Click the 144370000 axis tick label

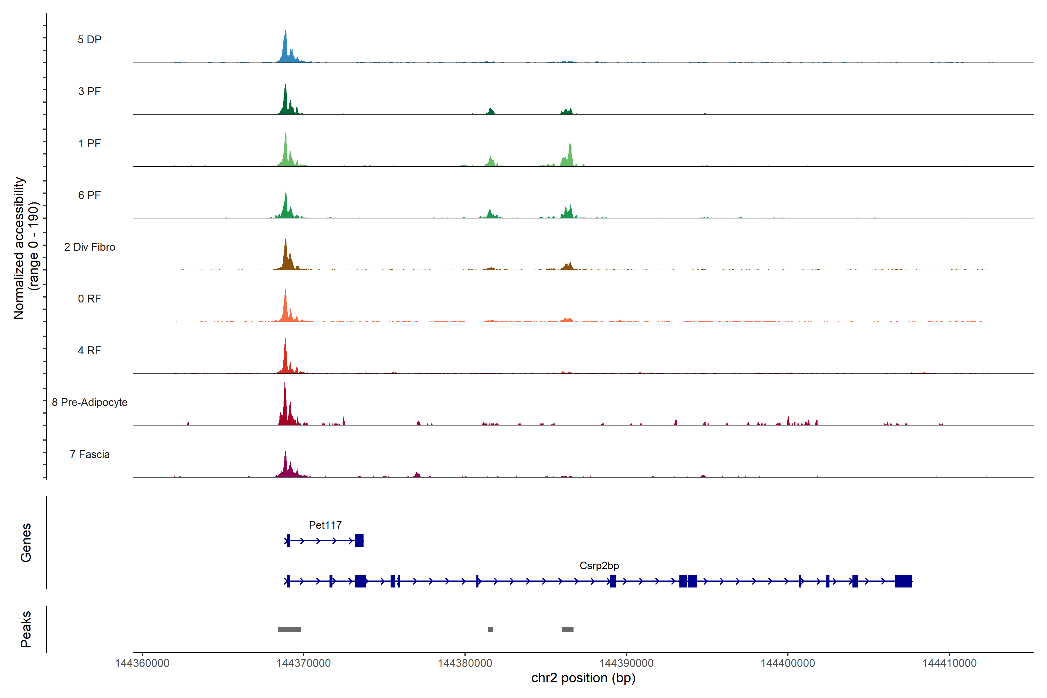click(x=303, y=663)
